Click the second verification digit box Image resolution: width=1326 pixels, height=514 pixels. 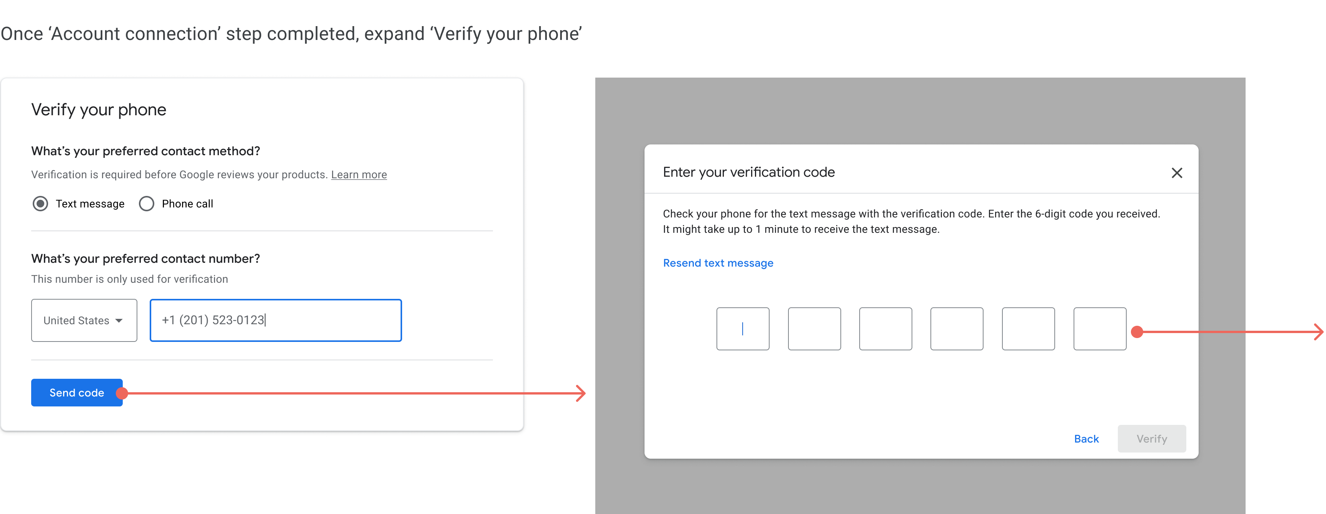click(x=814, y=329)
